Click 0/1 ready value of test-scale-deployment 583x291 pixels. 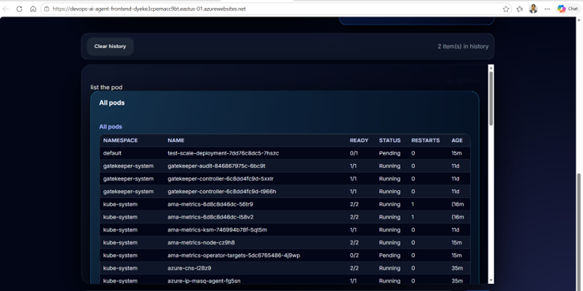point(354,153)
